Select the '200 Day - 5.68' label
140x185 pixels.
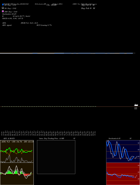click(x=11, y=12)
